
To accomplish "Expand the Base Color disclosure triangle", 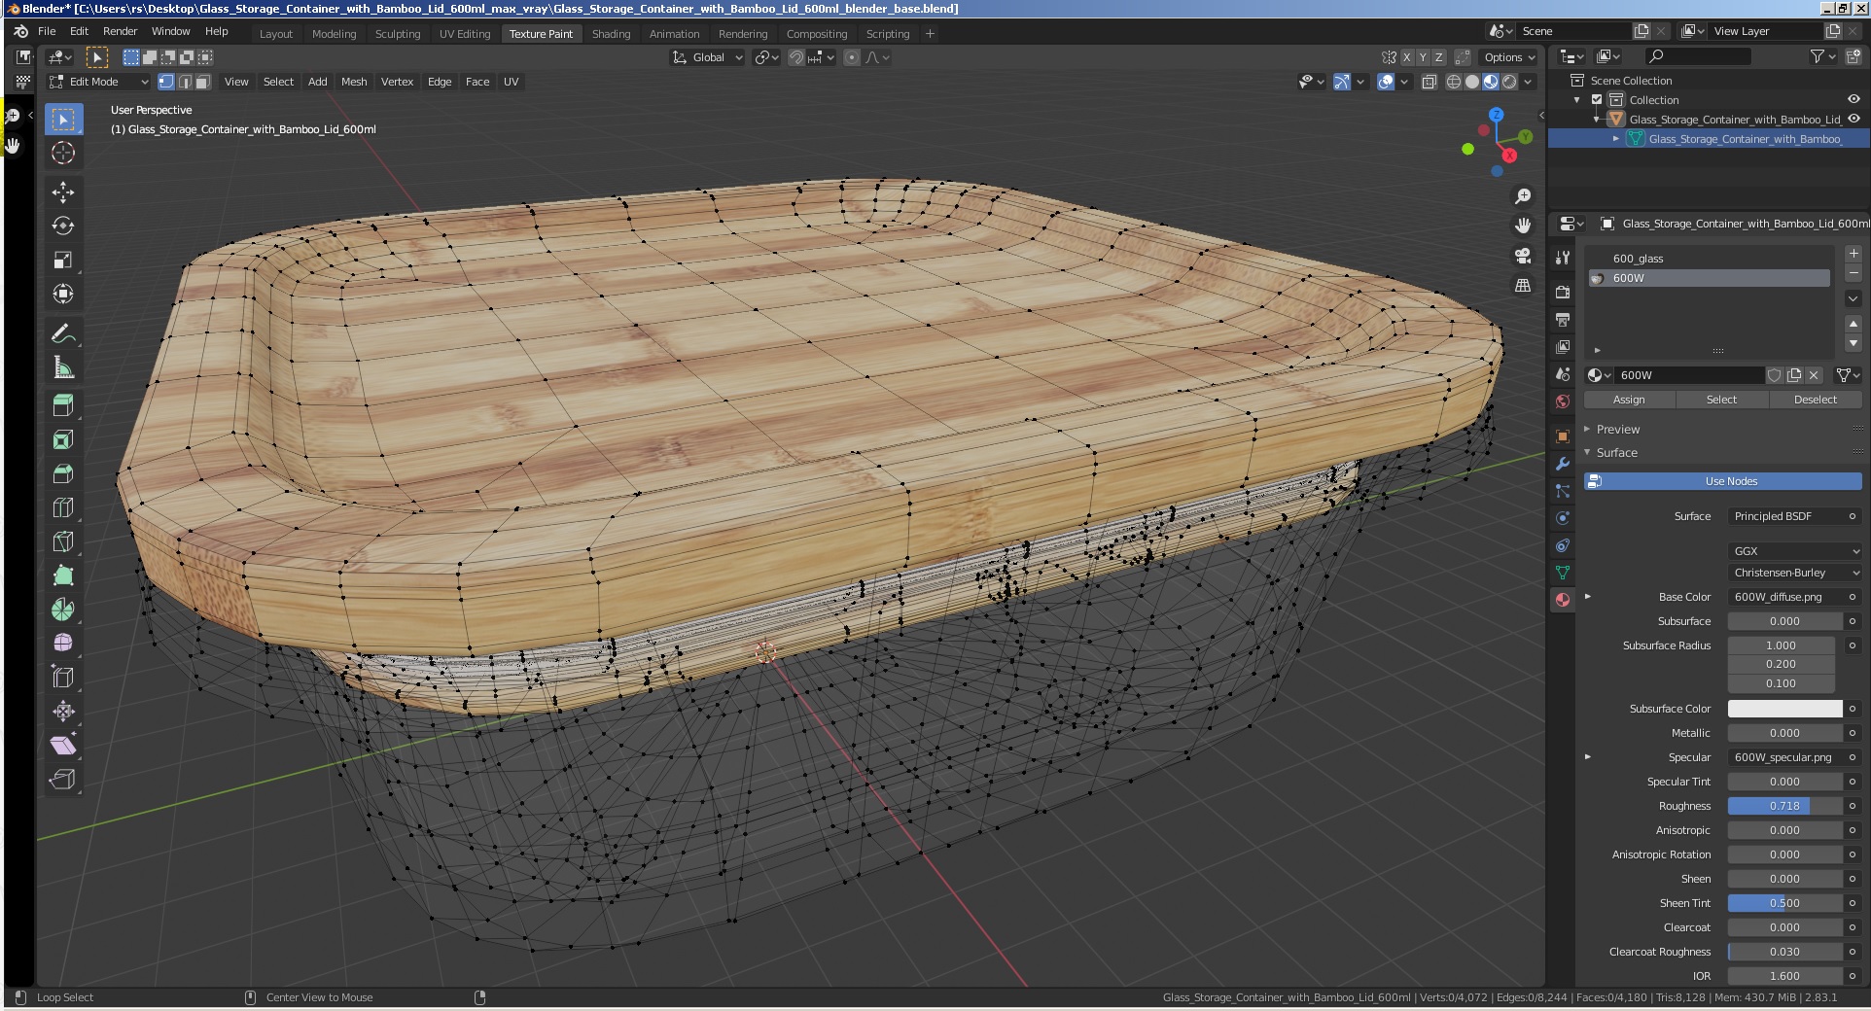I will [1588, 596].
